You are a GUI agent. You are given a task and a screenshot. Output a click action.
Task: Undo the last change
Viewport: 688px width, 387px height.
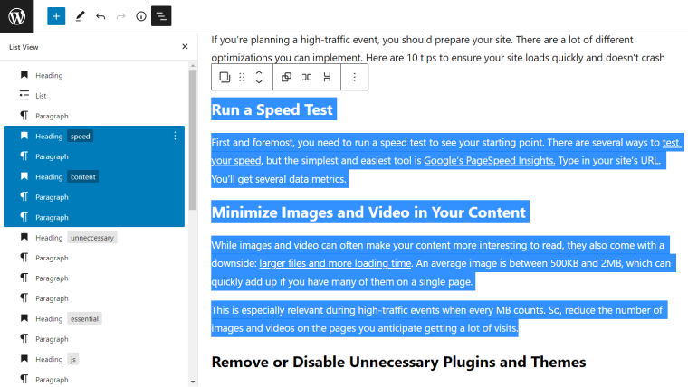tap(100, 16)
